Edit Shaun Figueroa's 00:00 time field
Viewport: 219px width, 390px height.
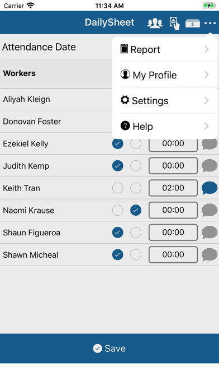click(x=173, y=233)
